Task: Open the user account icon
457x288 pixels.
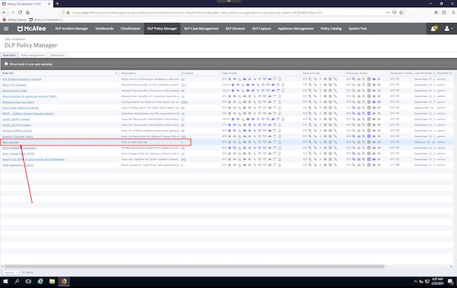Action: [x=446, y=29]
